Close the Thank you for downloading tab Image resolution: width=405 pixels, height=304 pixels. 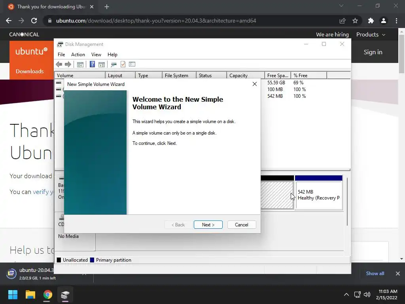click(x=92, y=7)
